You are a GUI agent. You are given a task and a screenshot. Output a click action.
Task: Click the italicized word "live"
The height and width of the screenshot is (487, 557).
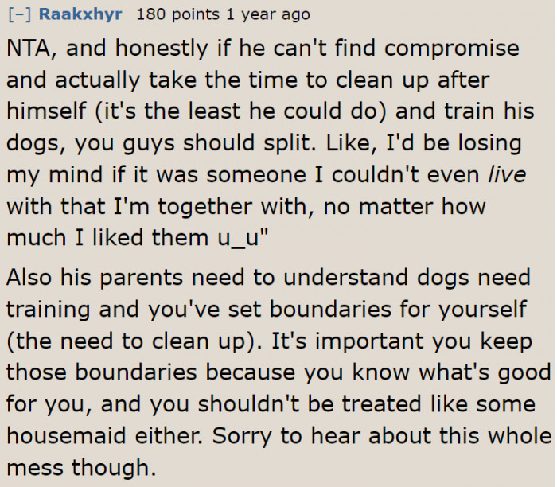(x=506, y=174)
